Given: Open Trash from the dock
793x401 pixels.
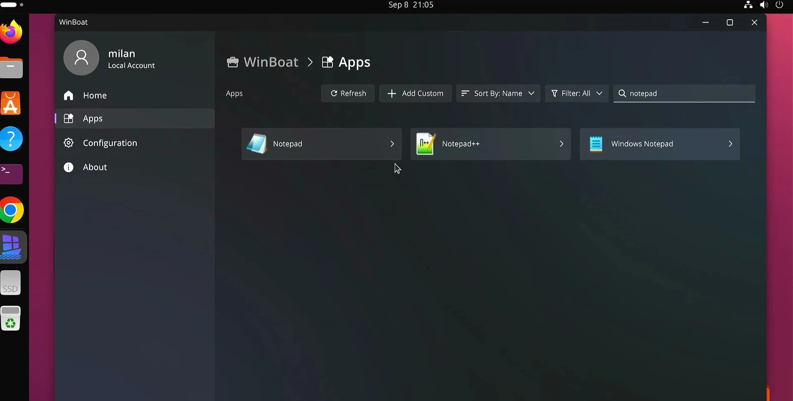Looking at the screenshot, I should point(10,318).
